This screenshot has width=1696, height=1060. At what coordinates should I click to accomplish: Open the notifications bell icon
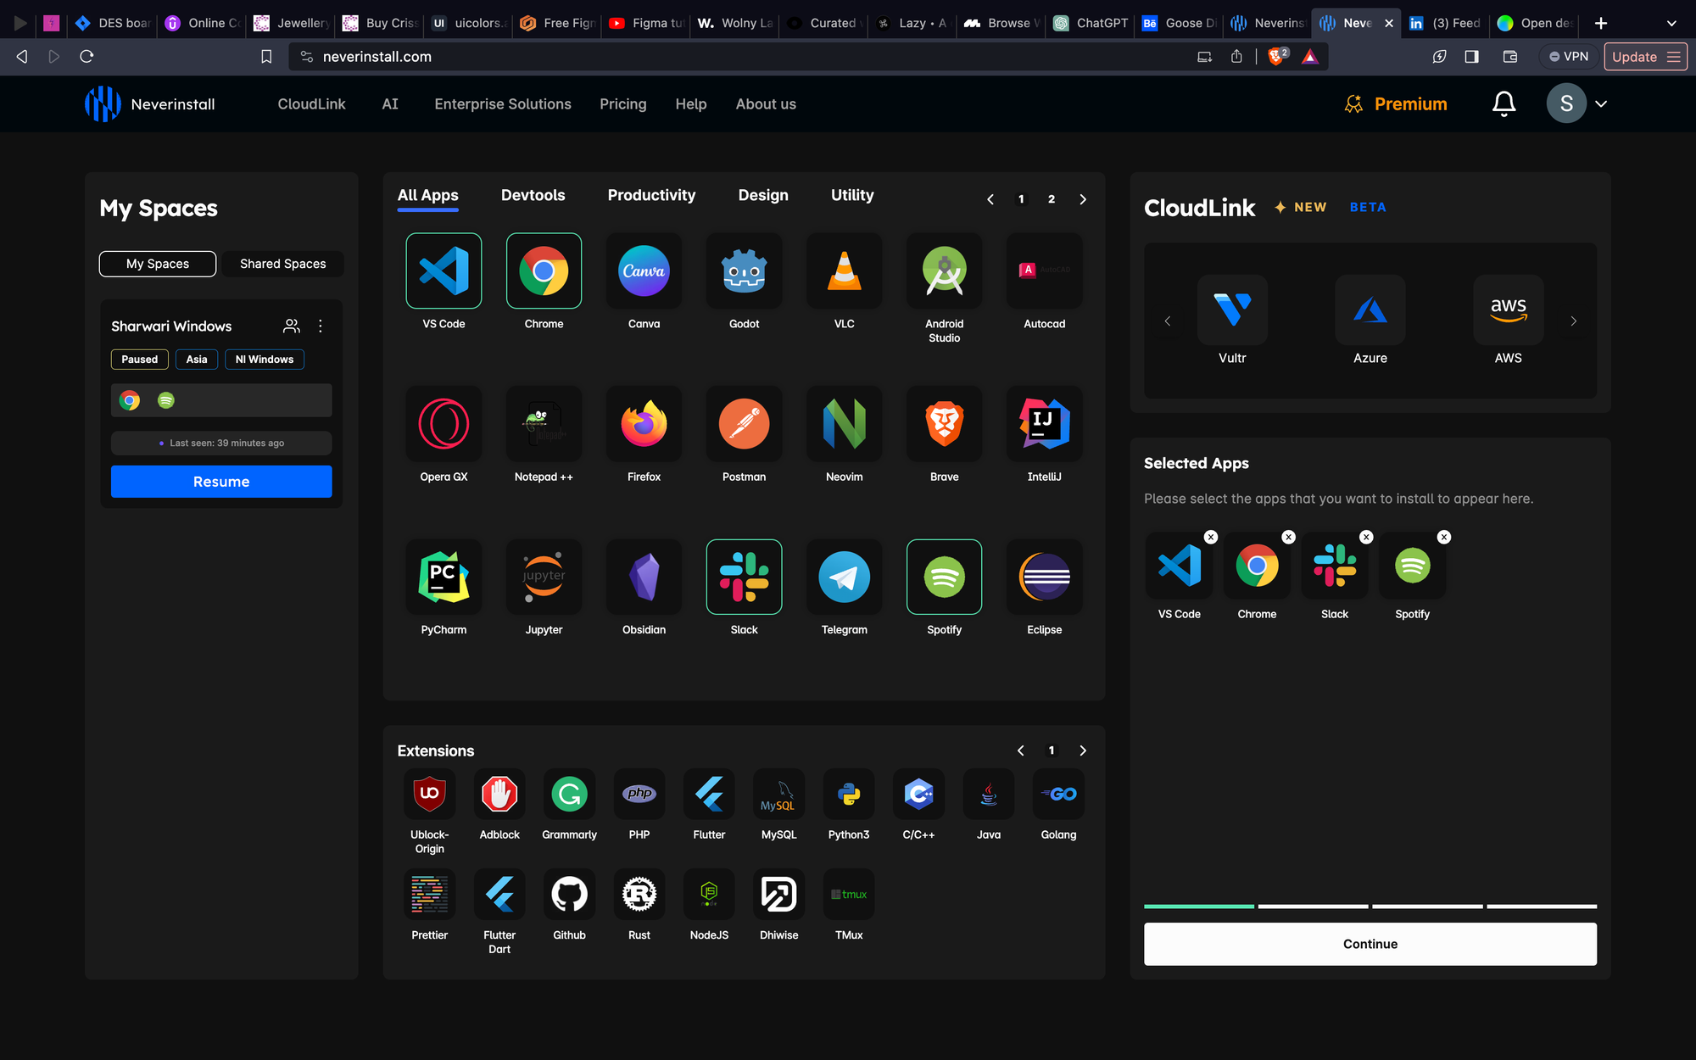coord(1504,103)
